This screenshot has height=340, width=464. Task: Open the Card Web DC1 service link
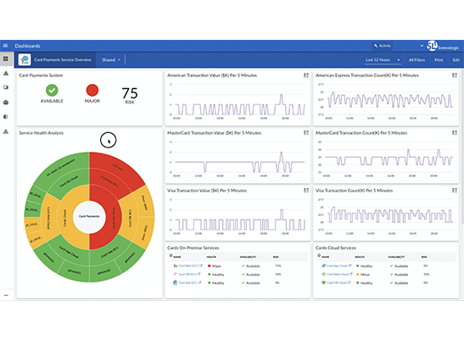[188, 265]
